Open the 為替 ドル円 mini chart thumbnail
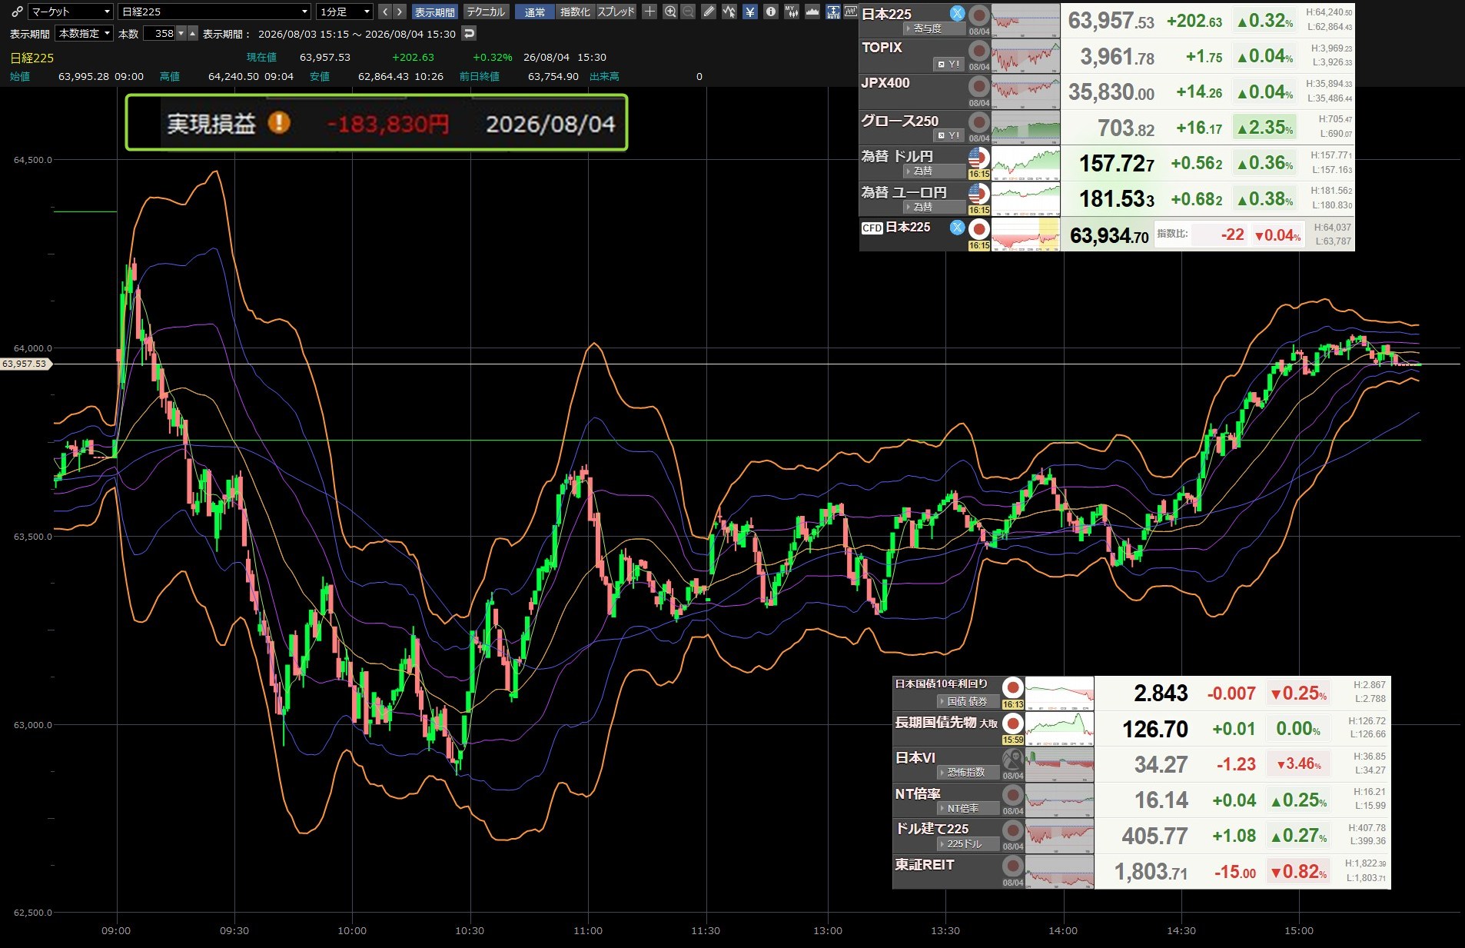The height and width of the screenshot is (948, 1465). pos(1025,164)
